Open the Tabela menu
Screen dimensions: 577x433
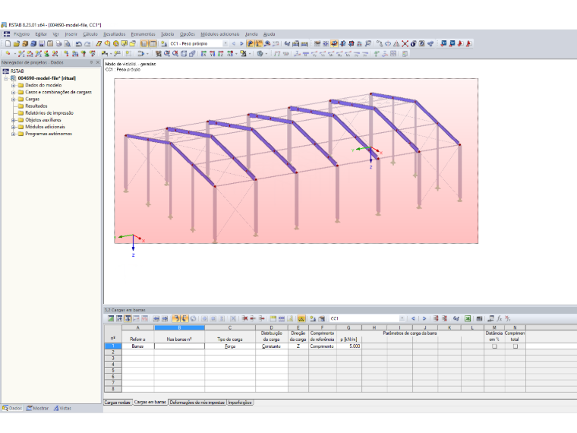tap(168, 34)
